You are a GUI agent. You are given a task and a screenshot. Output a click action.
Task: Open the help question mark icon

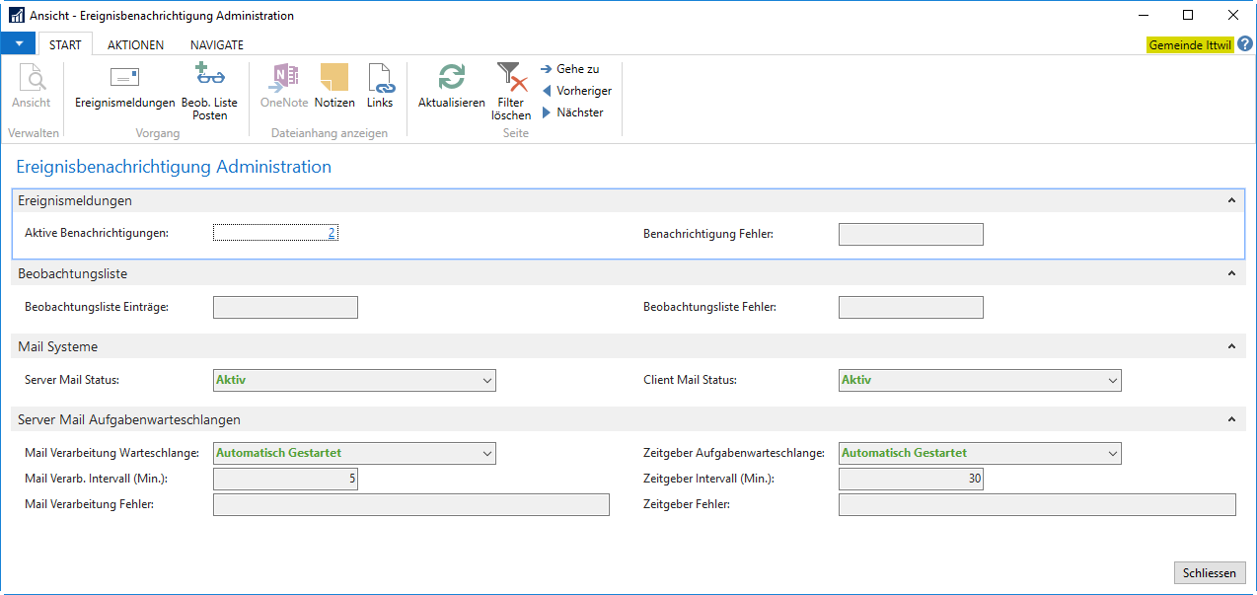pyautogui.click(x=1245, y=44)
